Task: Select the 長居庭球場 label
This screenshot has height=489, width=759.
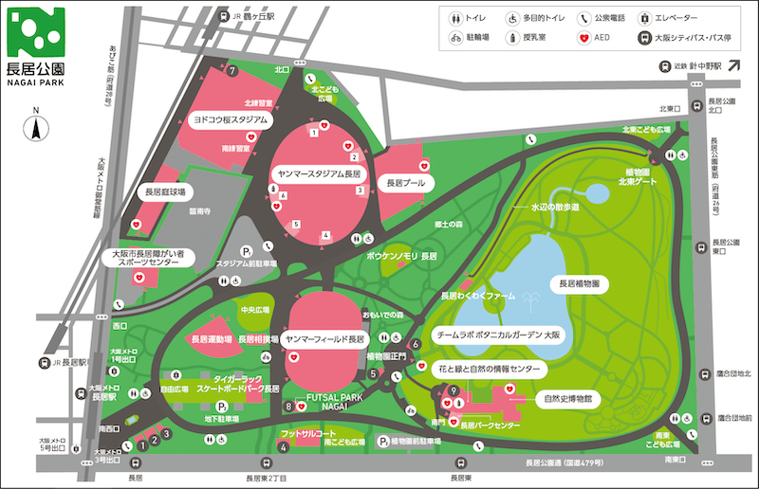Action: [x=165, y=192]
